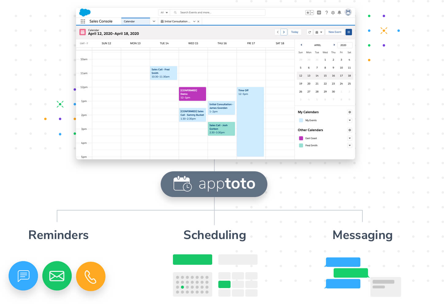444x304 pixels.
Task: Click the notifications bell icon
Action: pos(339,13)
